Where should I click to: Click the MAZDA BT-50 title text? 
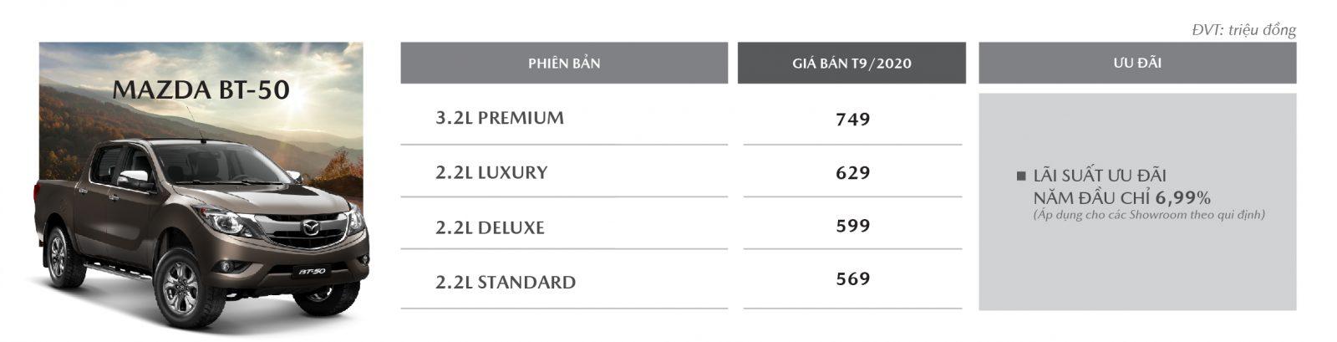(x=201, y=90)
